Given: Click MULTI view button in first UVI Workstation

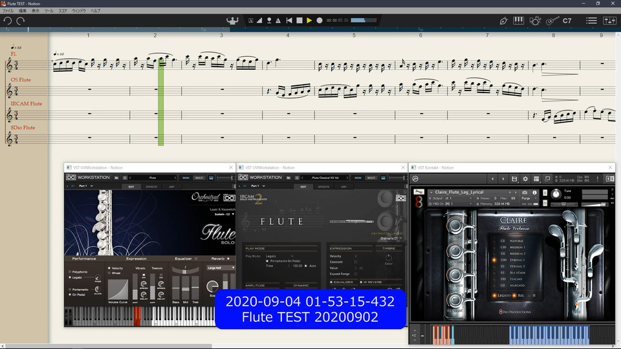Looking at the screenshot, I should coord(199,178).
